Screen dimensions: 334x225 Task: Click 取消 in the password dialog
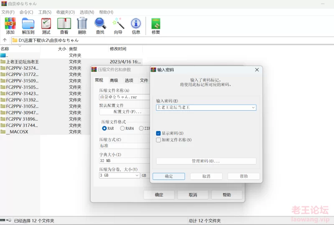pos(206,176)
